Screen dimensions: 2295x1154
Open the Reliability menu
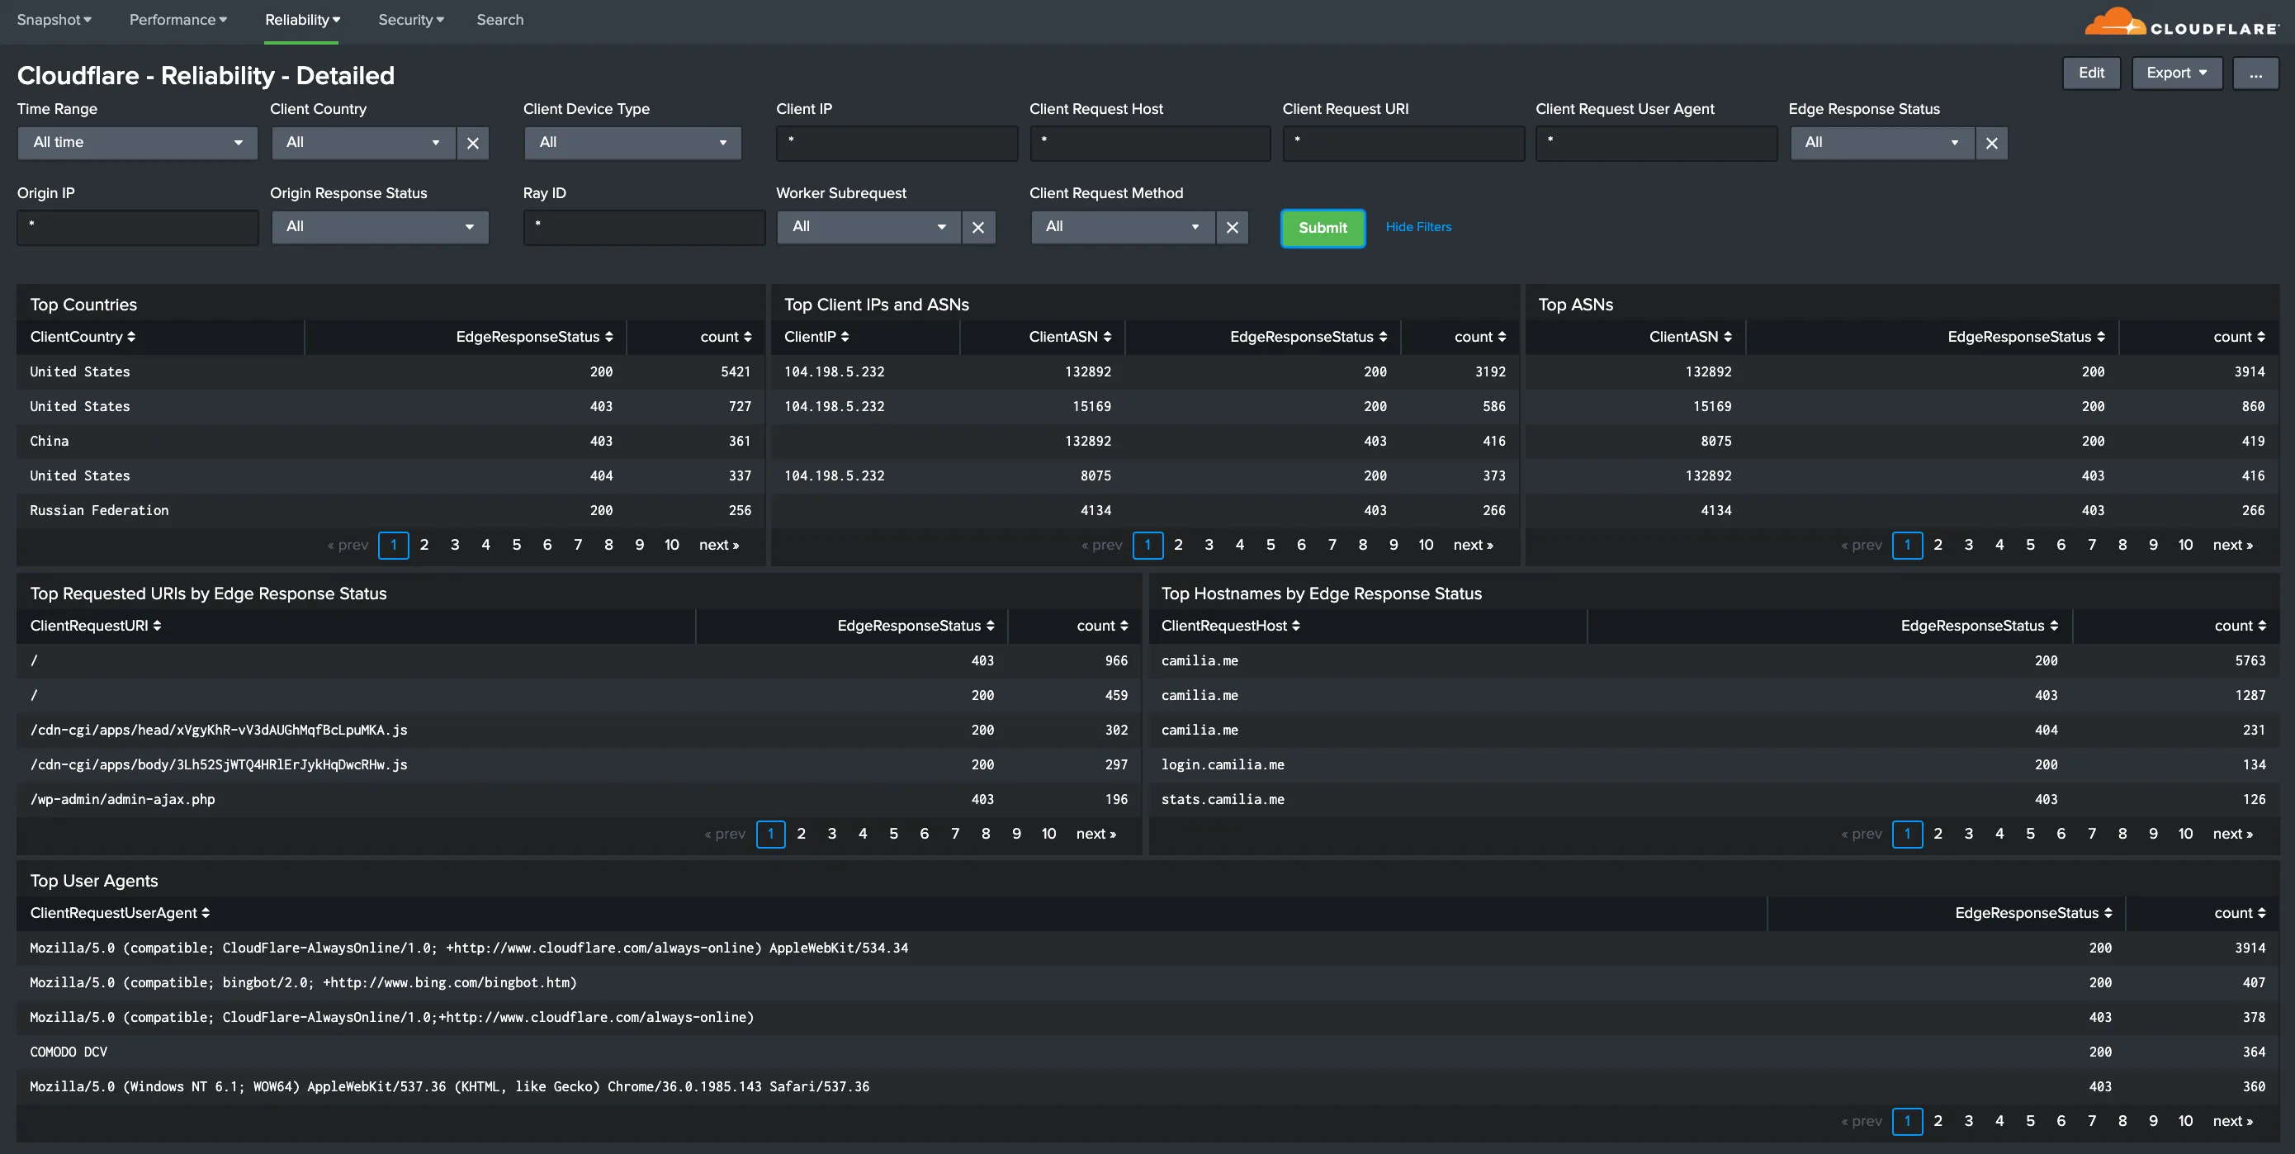[x=302, y=20]
